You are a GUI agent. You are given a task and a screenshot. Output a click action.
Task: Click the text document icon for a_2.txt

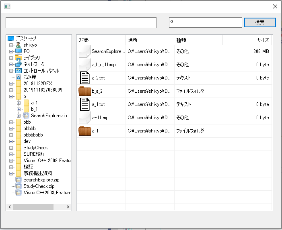click(84, 78)
